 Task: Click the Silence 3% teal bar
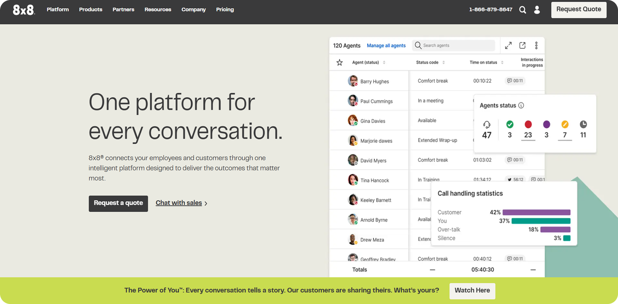point(567,238)
